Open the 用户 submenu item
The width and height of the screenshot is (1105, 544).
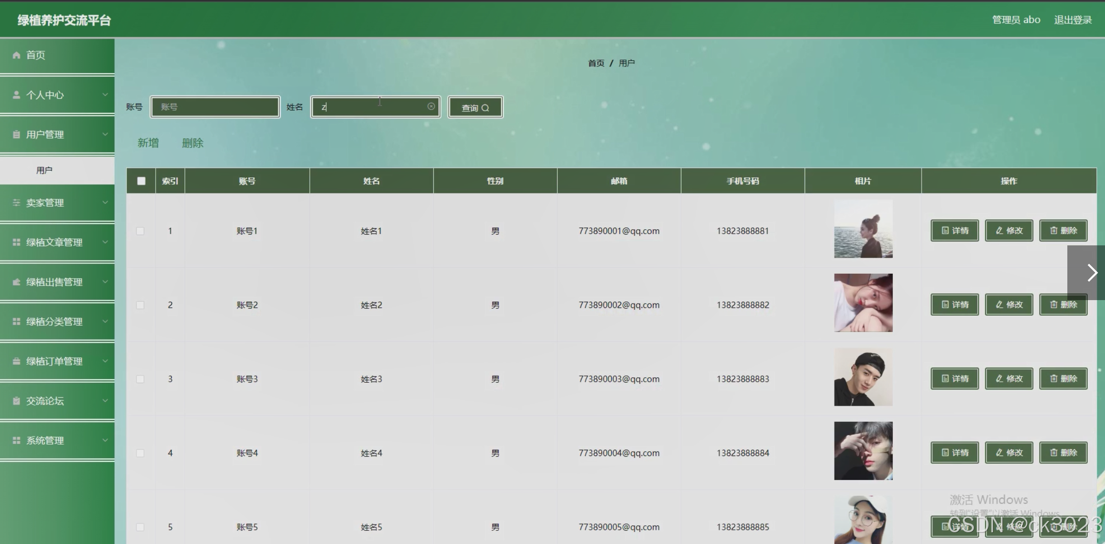45,170
